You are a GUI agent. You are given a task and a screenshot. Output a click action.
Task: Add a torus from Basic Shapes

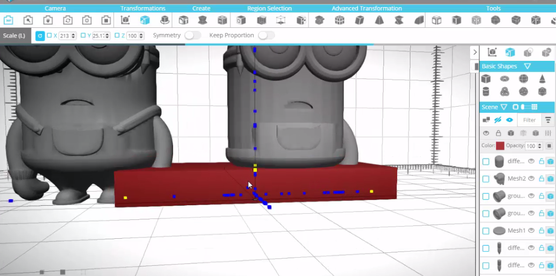point(504,78)
